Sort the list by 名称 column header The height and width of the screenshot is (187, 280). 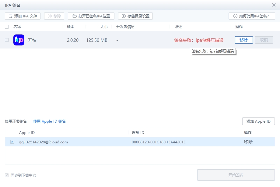click(x=17, y=27)
